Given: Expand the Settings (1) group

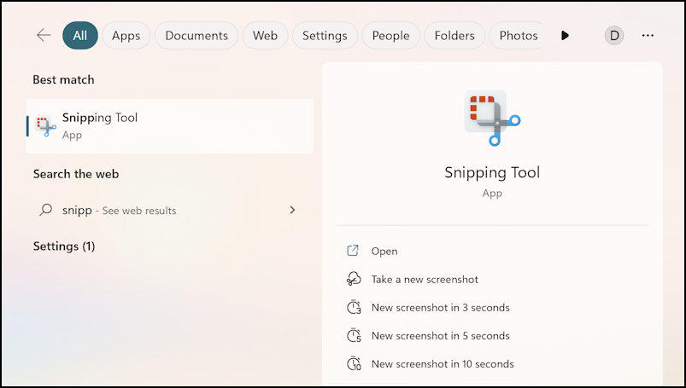Looking at the screenshot, I should point(64,246).
